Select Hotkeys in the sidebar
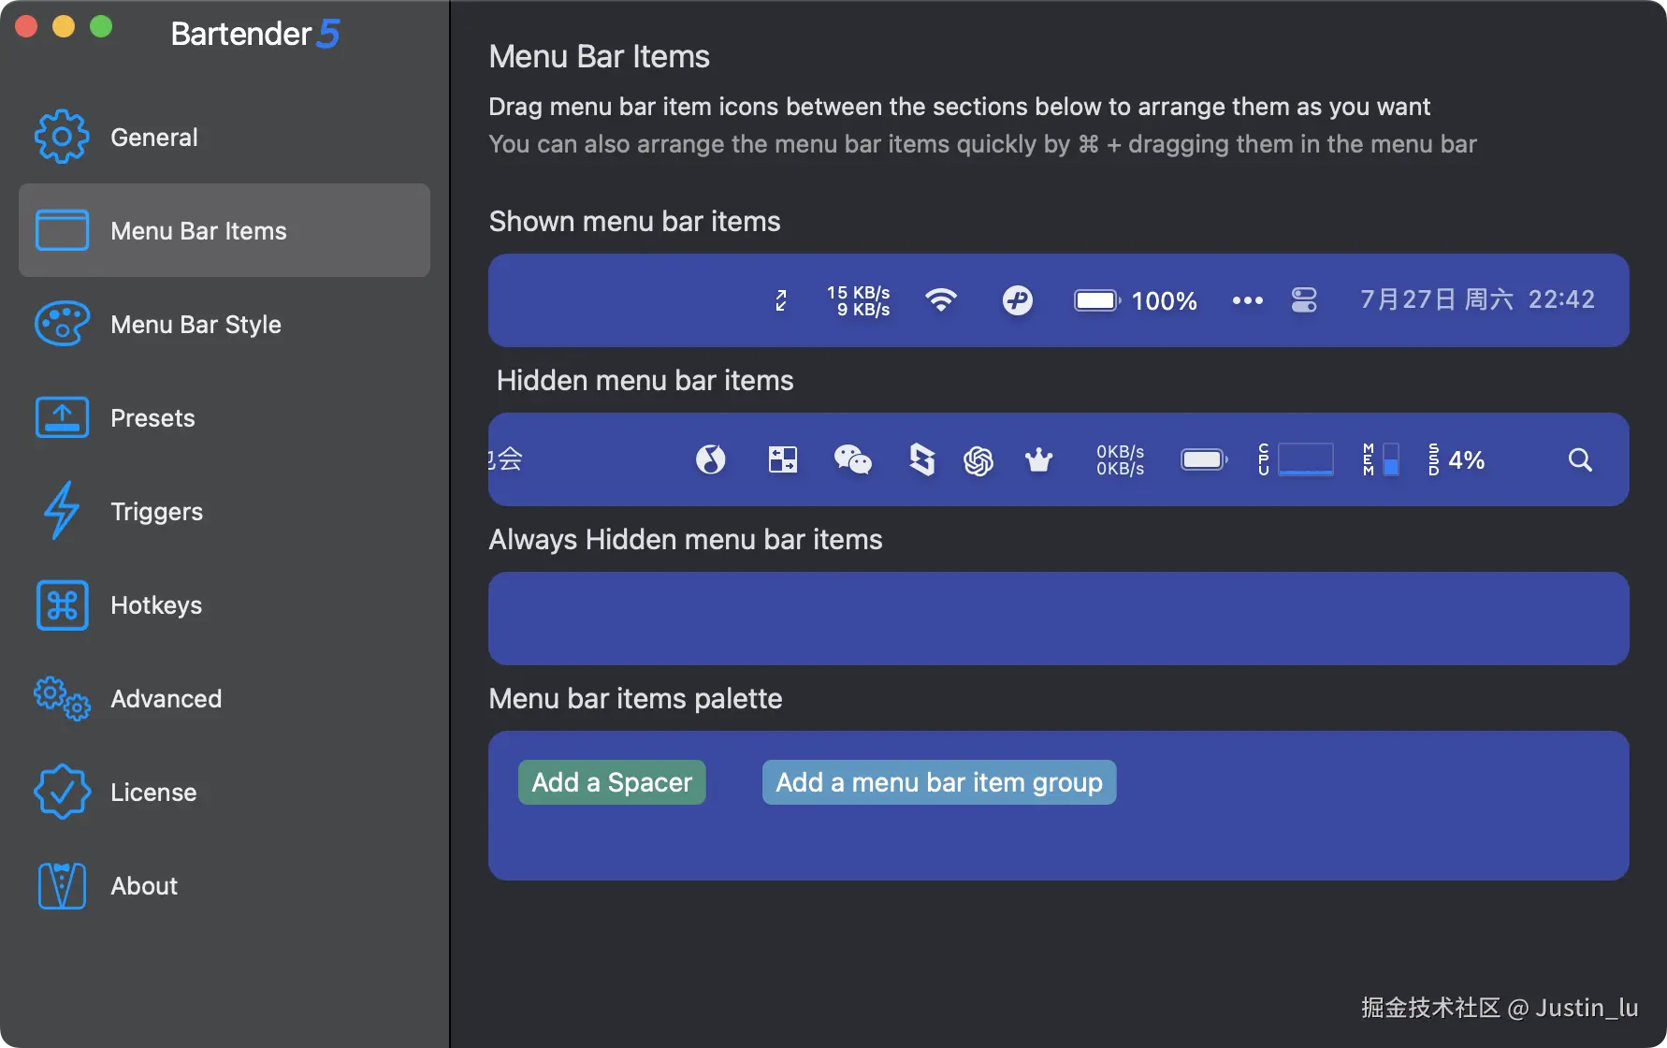The image size is (1667, 1048). 156,605
